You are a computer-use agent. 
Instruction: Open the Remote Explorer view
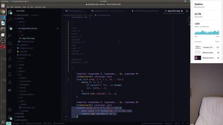coord(10,43)
